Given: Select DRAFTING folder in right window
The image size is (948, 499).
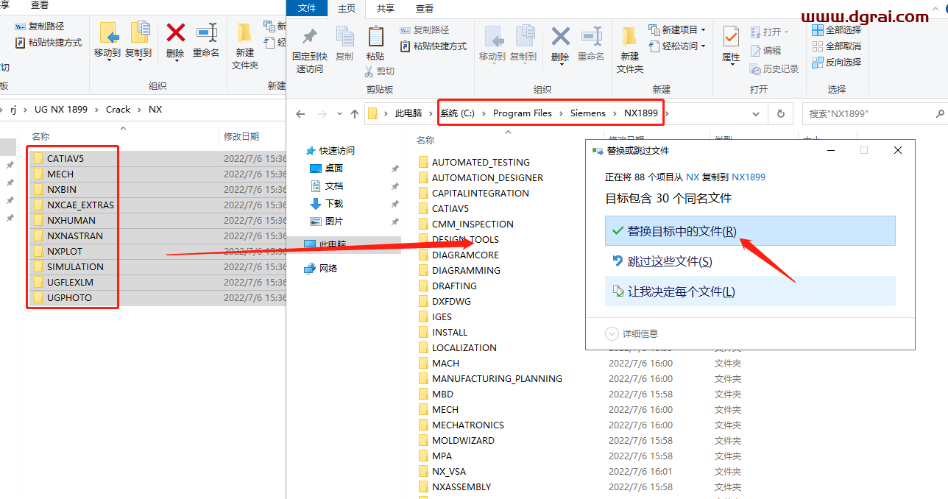Looking at the screenshot, I should click(454, 286).
